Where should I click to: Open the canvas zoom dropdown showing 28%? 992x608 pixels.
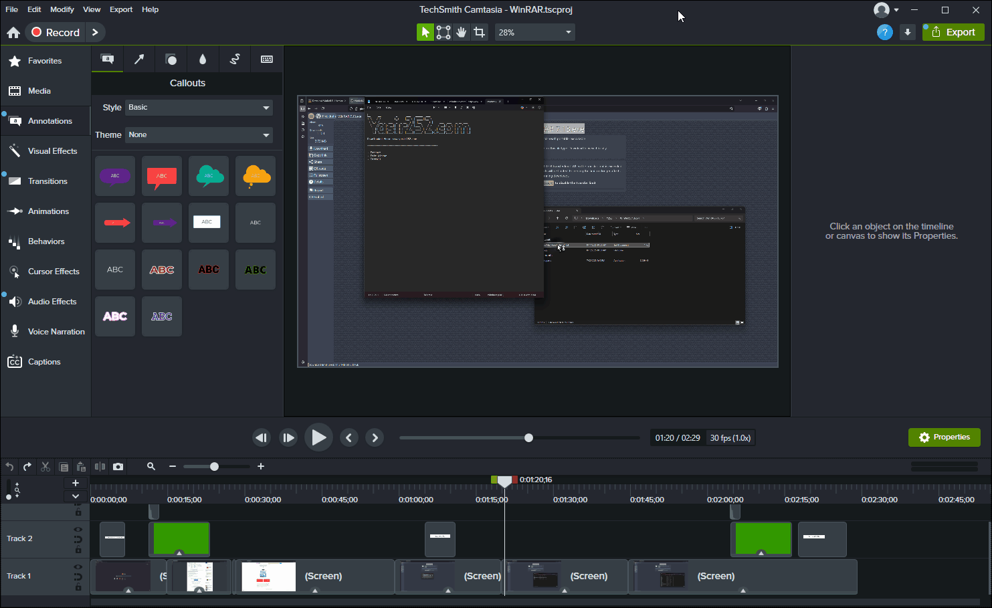[x=534, y=32]
